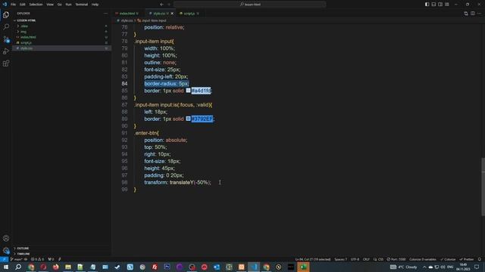This screenshot has height=272, width=485.
Task: Toggle the Secondary Side Bar layout button
Action: click(x=440, y=5)
